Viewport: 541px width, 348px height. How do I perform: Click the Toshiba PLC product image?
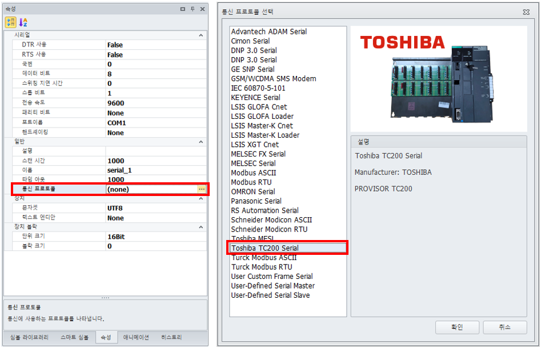(x=438, y=80)
